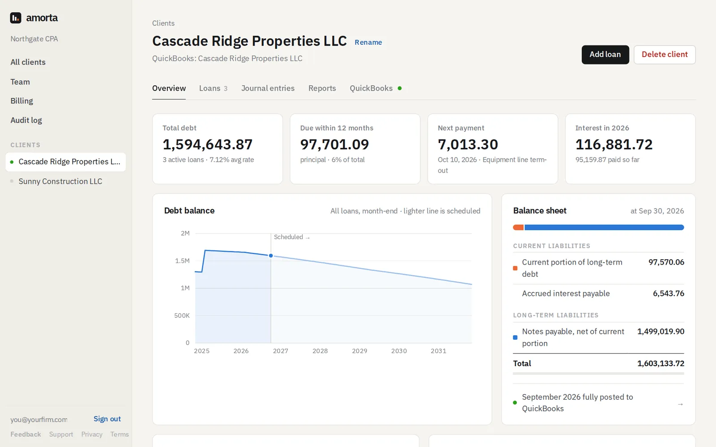Click the Interest in 2026 value 116,881.72
Viewport: 716px width, 447px height.
point(614,144)
